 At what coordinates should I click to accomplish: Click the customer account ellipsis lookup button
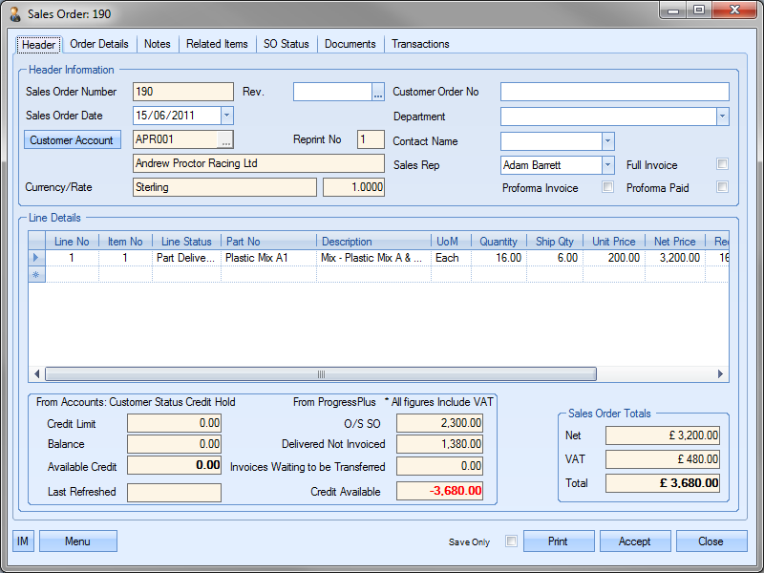225,140
